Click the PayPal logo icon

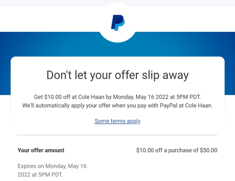point(118,23)
